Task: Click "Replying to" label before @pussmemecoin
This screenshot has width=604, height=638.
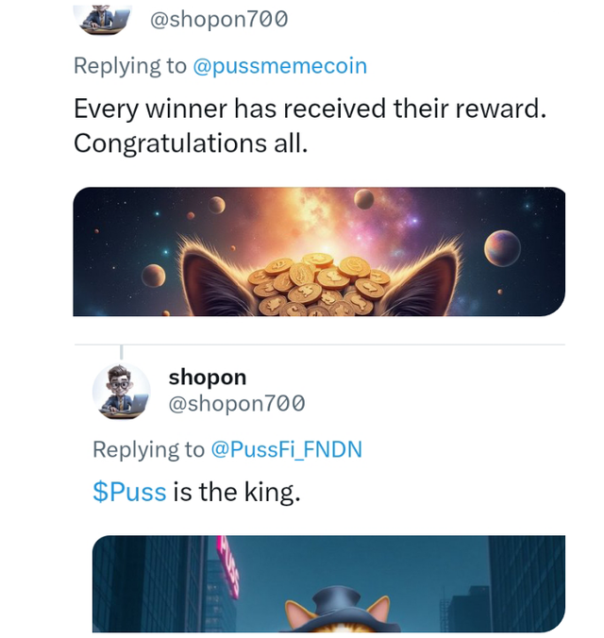Action: 129,66
